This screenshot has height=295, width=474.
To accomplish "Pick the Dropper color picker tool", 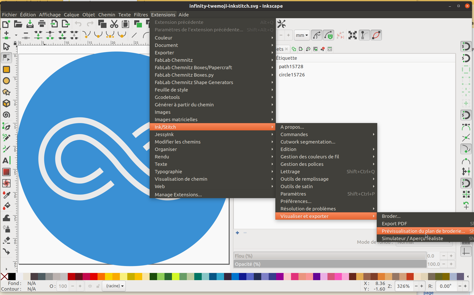I will click(x=6, y=195).
